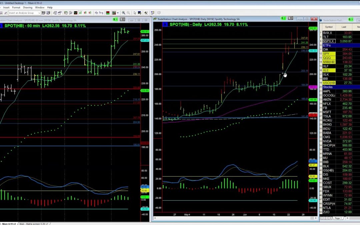
Task: Click the Symbol column header
Action: click(329, 27)
